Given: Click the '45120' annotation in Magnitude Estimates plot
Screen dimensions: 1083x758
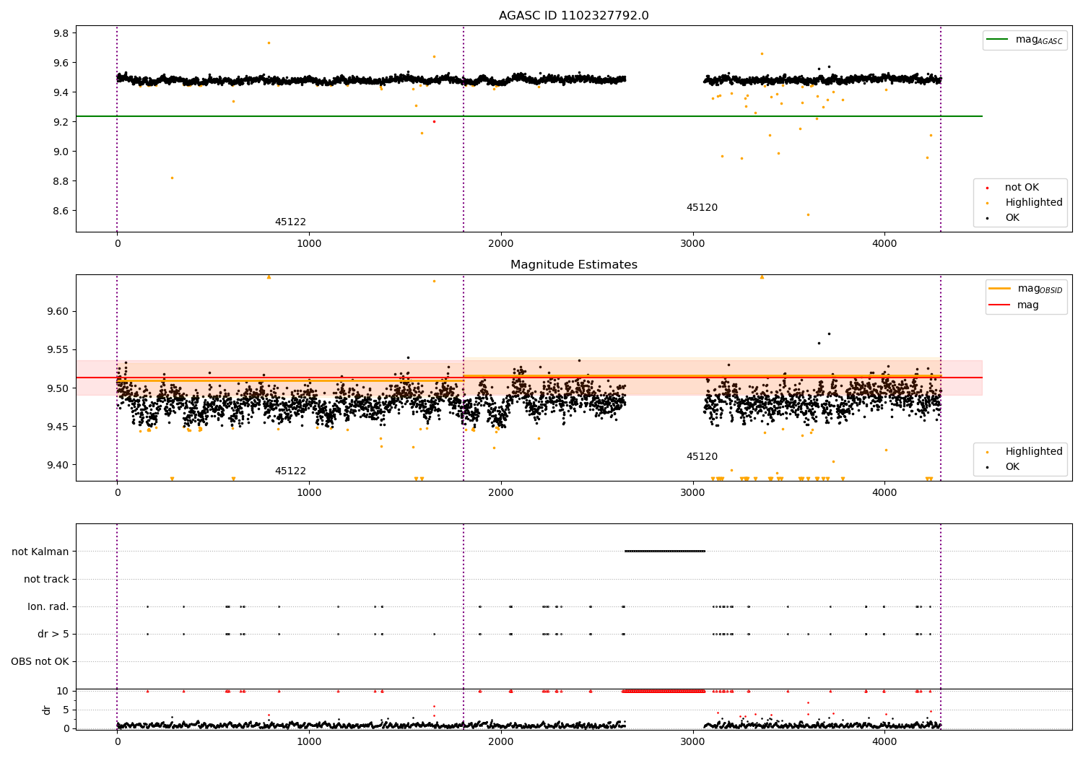Looking at the screenshot, I should [x=702, y=457].
